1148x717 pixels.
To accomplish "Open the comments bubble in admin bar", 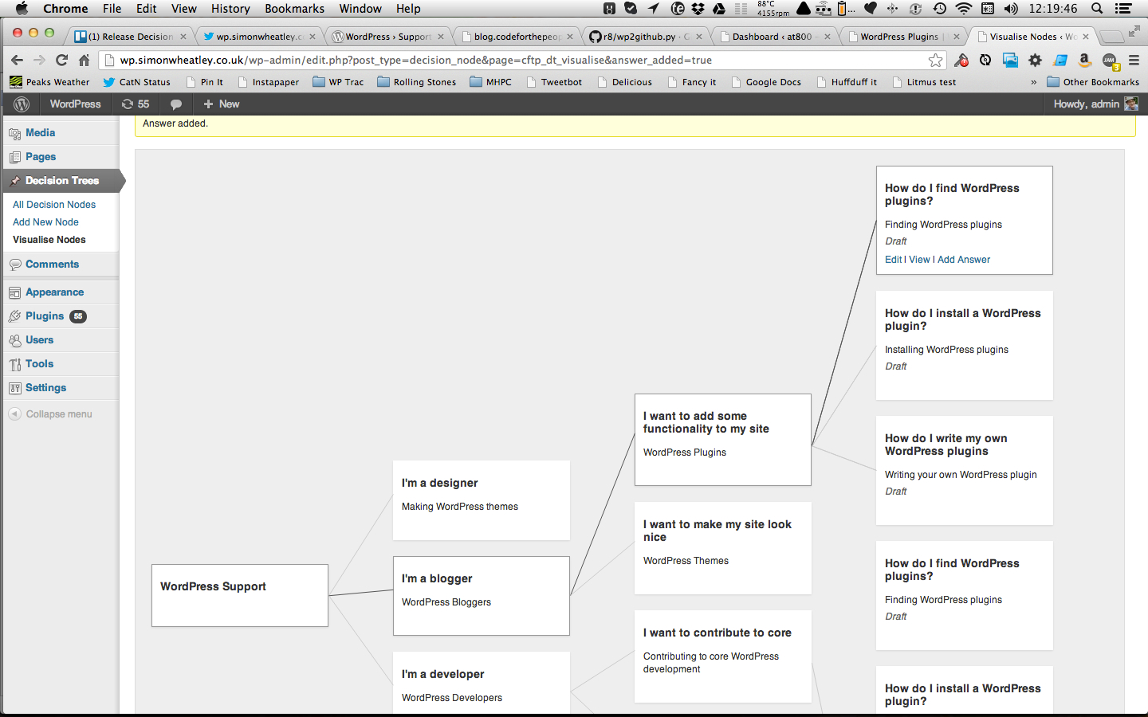I will tap(176, 104).
